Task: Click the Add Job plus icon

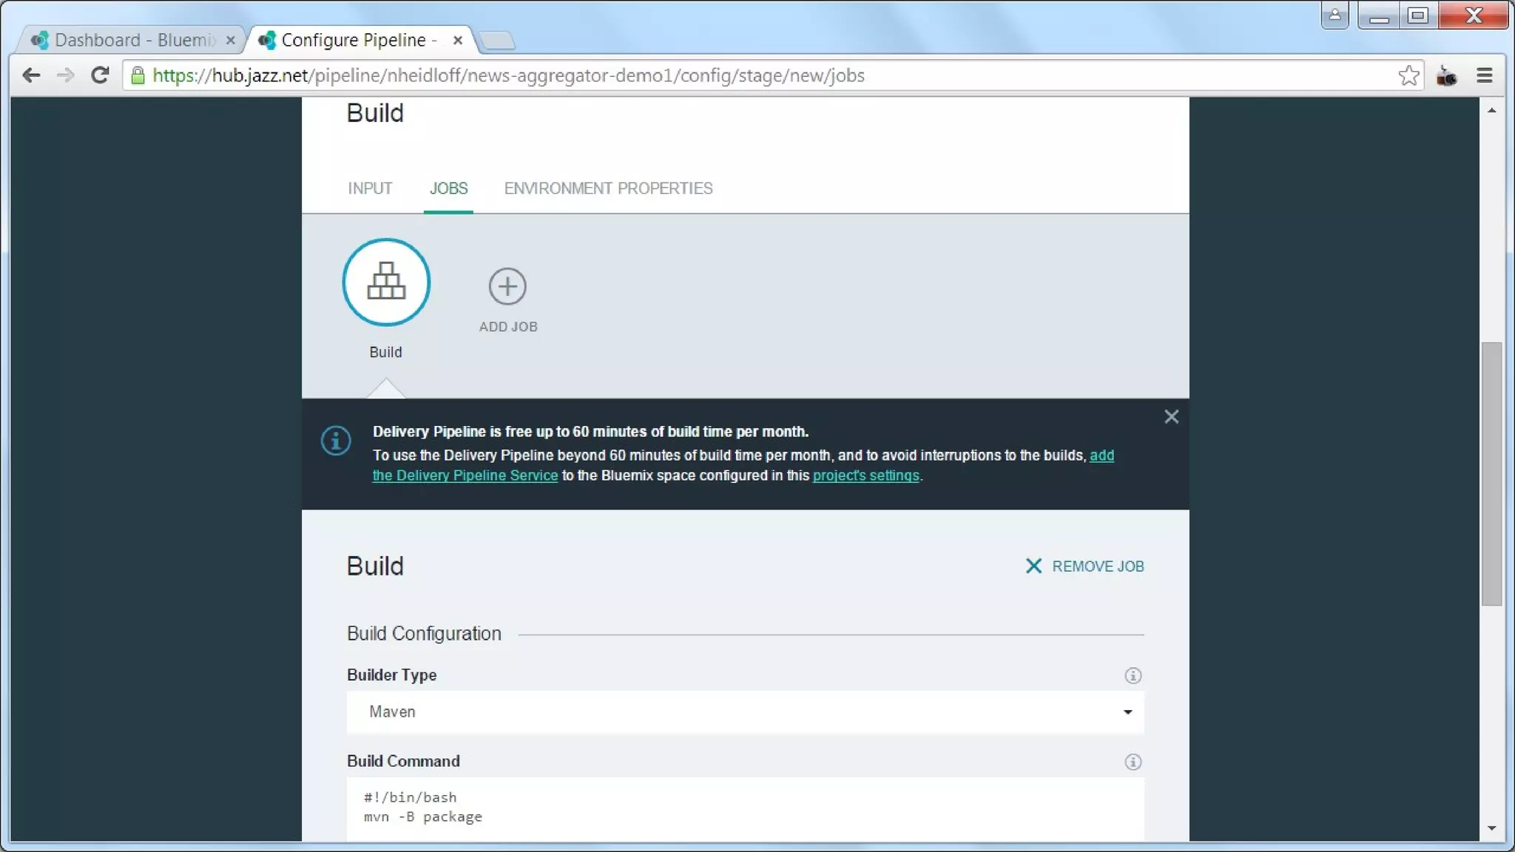Action: click(x=507, y=286)
